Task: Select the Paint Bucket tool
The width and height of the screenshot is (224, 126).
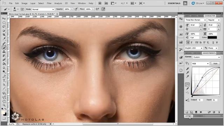Action: [x=4, y=64]
